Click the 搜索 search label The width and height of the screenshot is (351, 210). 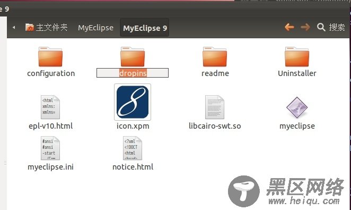pyautogui.click(x=337, y=27)
